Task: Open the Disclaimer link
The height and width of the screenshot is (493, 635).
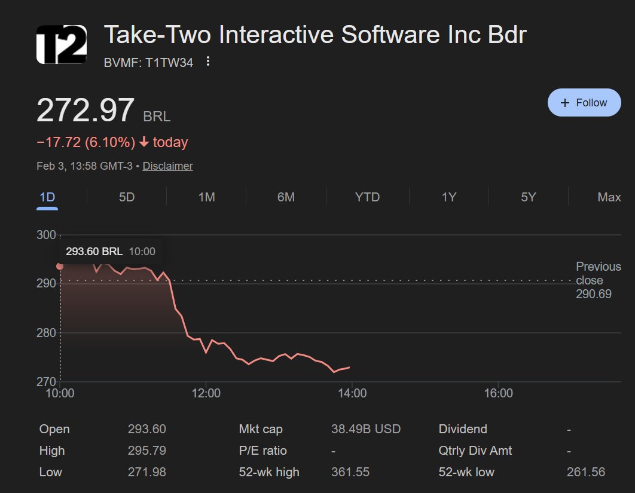Action: pyautogui.click(x=167, y=166)
